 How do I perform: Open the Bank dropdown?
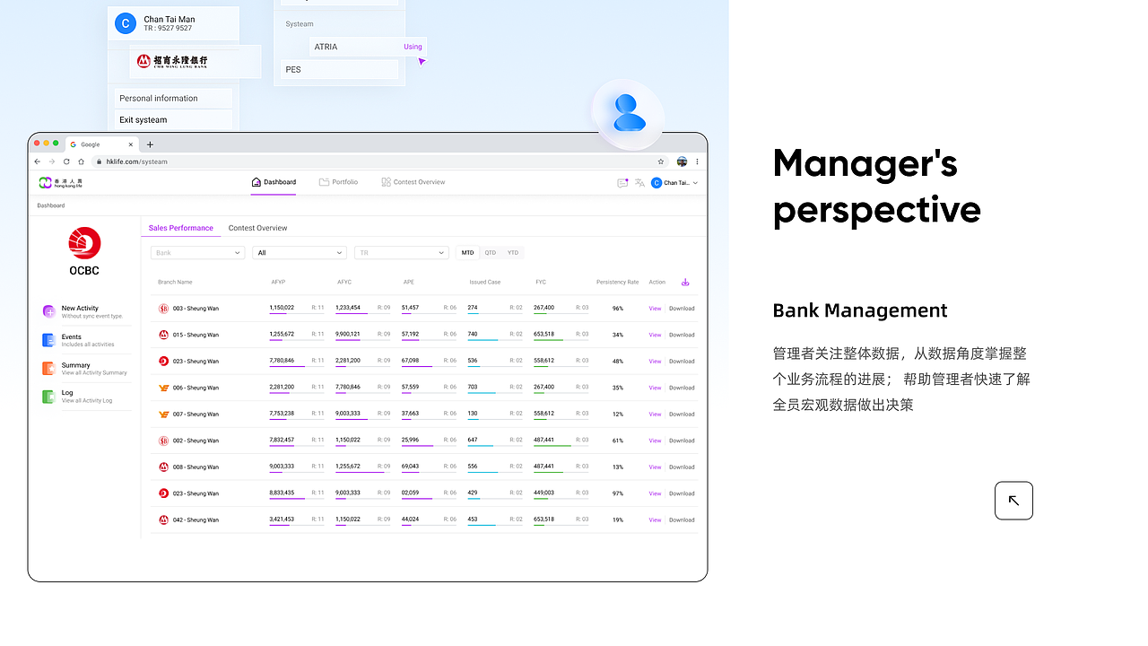click(196, 252)
